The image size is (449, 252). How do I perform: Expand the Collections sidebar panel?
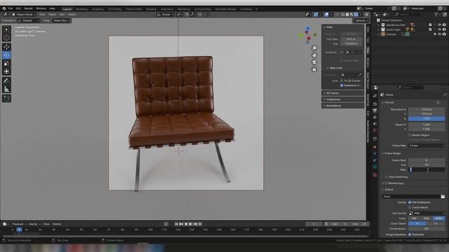click(343, 99)
